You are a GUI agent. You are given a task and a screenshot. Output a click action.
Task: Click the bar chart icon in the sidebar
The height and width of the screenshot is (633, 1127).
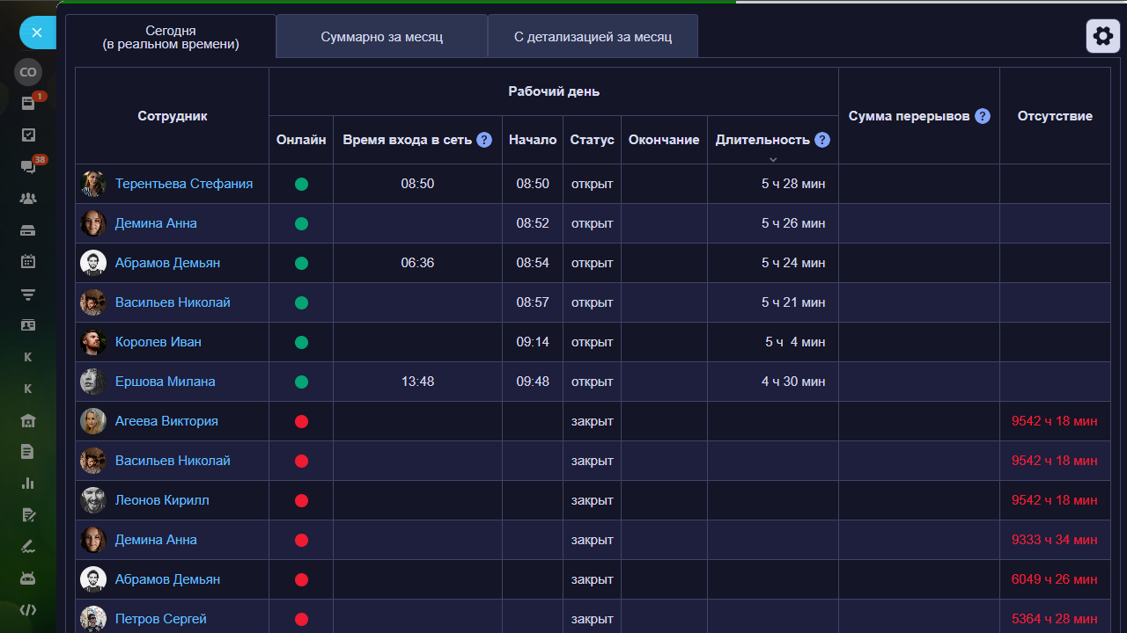pos(28,484)
